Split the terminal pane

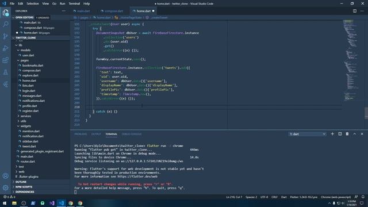(340, 134)
